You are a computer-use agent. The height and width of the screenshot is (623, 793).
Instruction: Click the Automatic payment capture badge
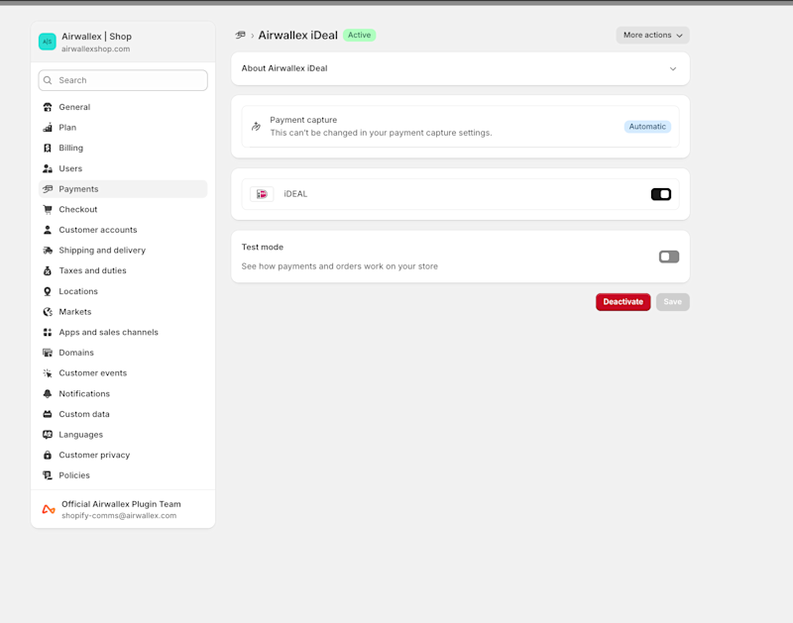[x=647, y=127]
